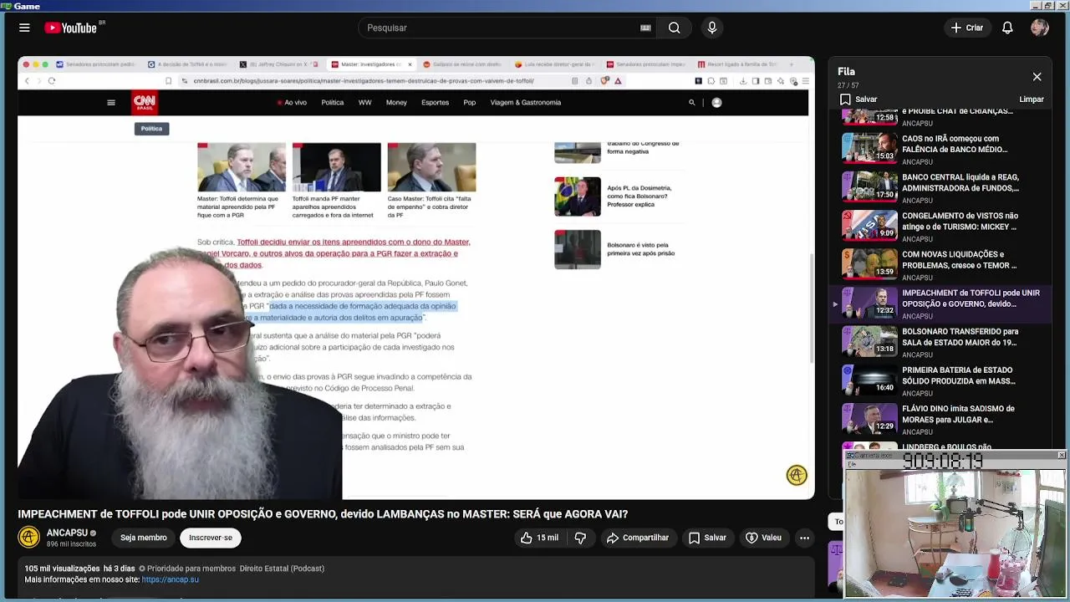1070x602 pixels.
Task: Open BOLSONARO TRANSFERIDO queue video thumbnail
Action: [869, 340]
